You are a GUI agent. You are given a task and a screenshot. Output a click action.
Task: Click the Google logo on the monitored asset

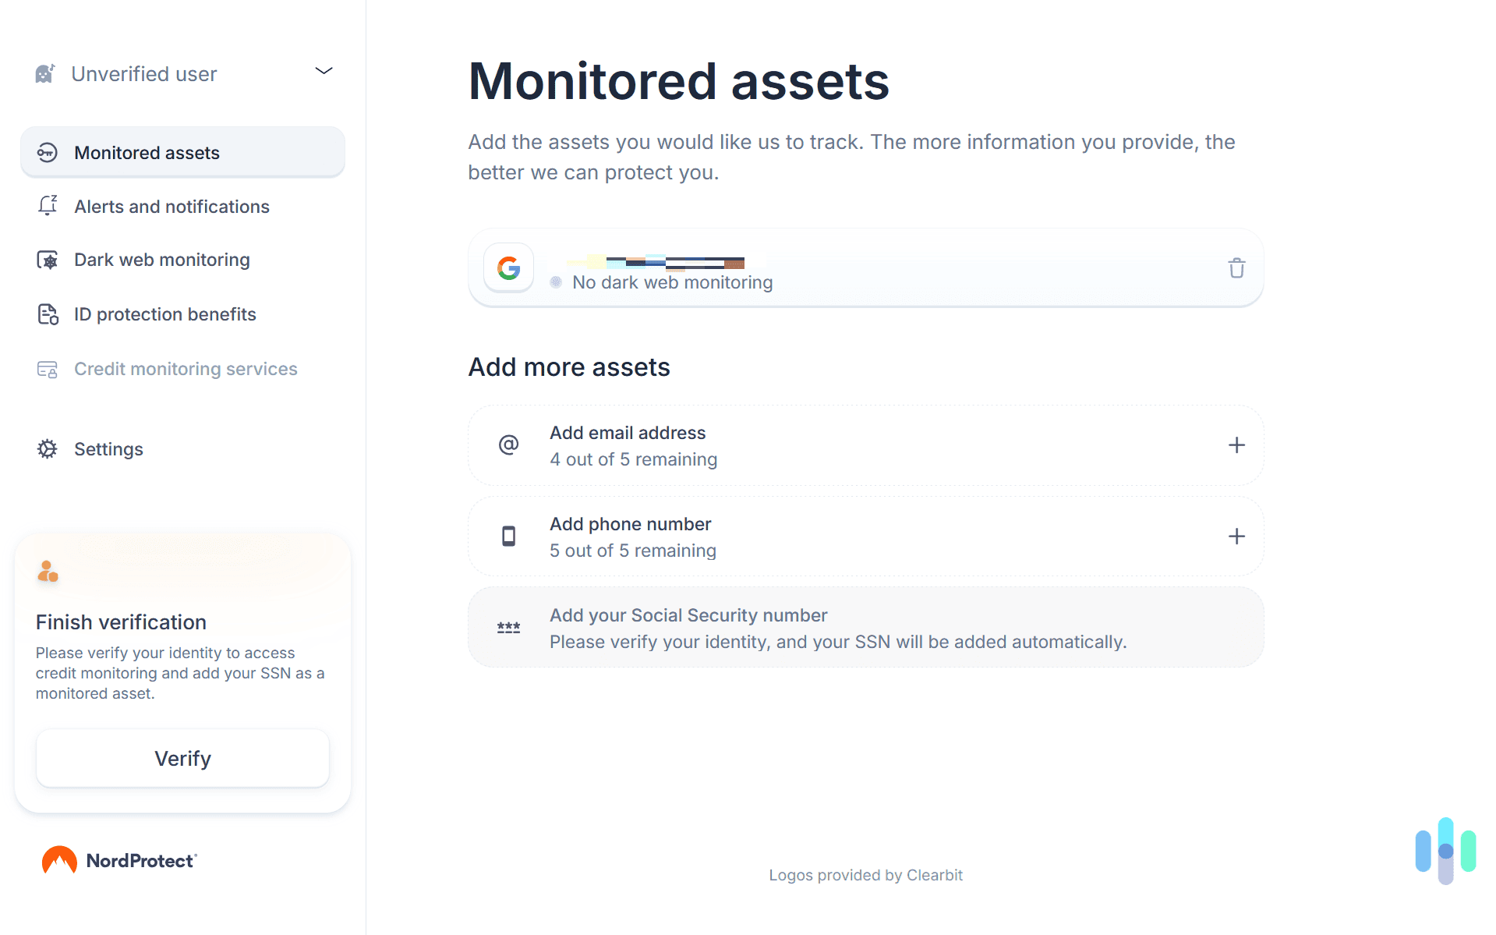point(508,267)
